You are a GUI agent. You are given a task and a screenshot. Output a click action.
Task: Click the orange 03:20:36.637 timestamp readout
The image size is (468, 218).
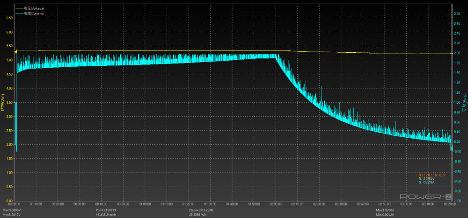click(432, 175)
